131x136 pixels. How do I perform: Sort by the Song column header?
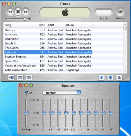[20, 25]
